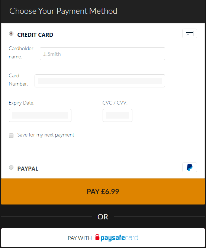The height and width of the screenshot is (248, 206).
Task: Choose Pay with paysafecard button
Action: pyautogui.click(x=103, y=238)
